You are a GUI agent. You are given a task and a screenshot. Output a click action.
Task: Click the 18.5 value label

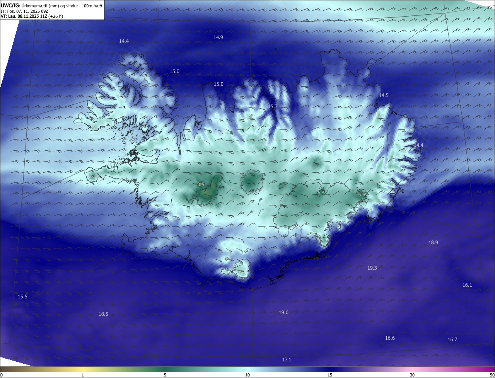[x=103, y=314]
